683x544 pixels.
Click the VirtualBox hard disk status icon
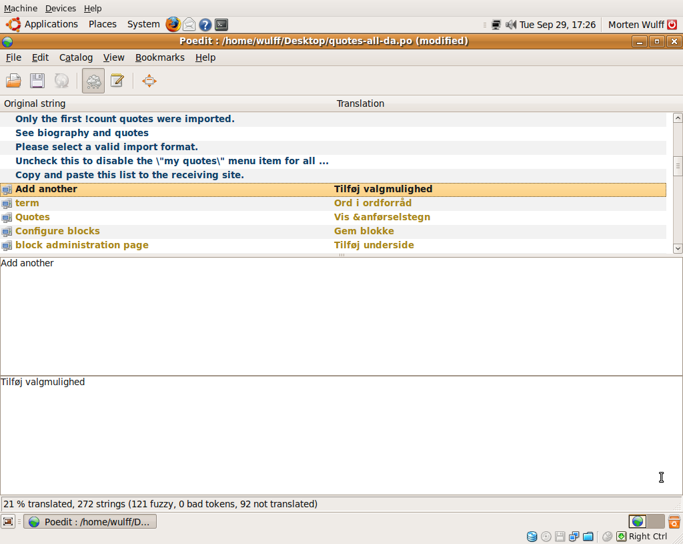tap(532, 536)
